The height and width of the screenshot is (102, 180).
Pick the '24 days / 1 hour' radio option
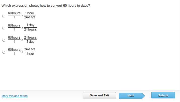point(4,52)
